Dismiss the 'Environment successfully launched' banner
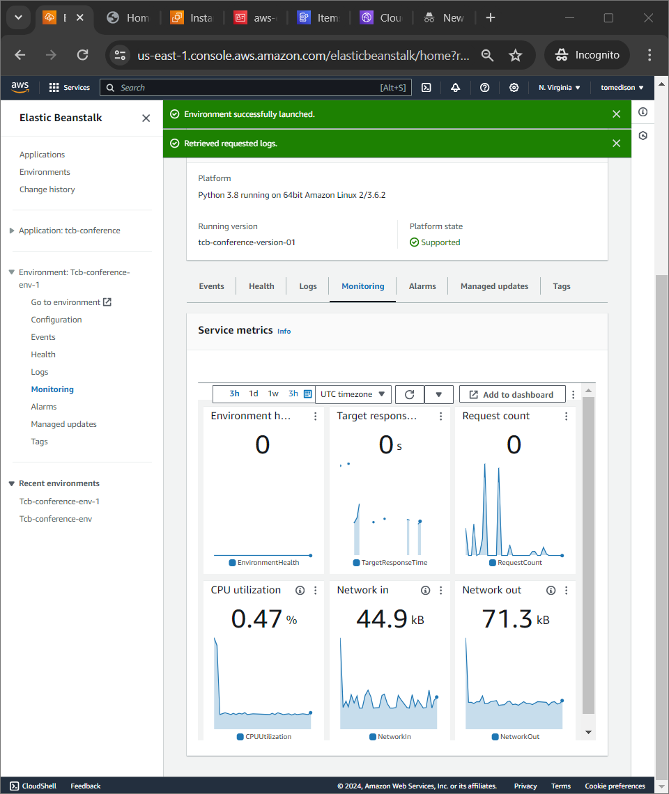This screenshot has height=794, width=669. [616, 114]
